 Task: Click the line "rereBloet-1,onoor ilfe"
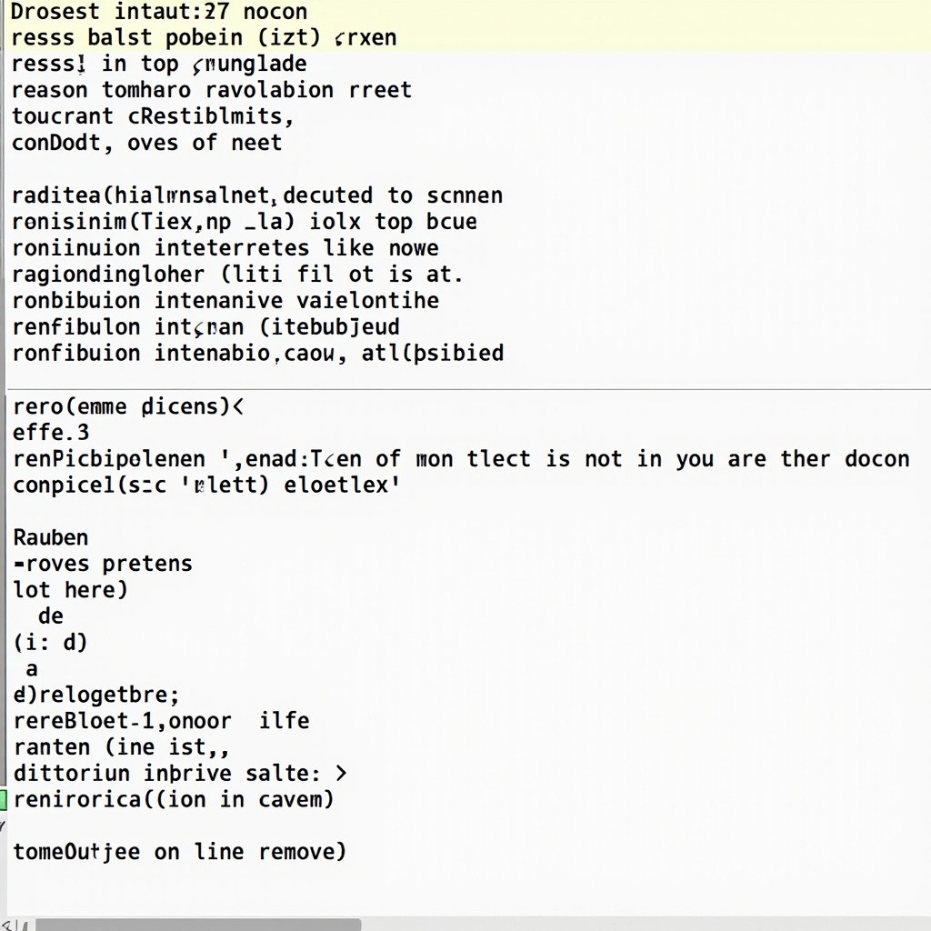point(161,722)
